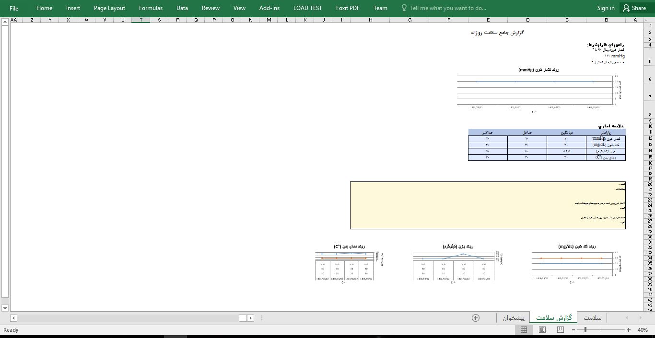Click the zoom out minus button
The image size is (655, 338).
pyautogui.click(x=573, y=330)
